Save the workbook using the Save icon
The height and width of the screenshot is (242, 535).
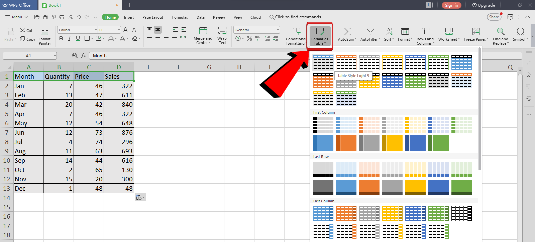click(45, 17)
